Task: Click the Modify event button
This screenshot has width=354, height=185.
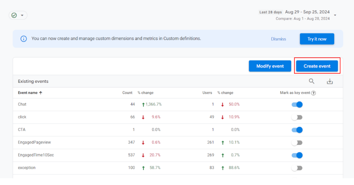Action: click(x=270, y=66)
